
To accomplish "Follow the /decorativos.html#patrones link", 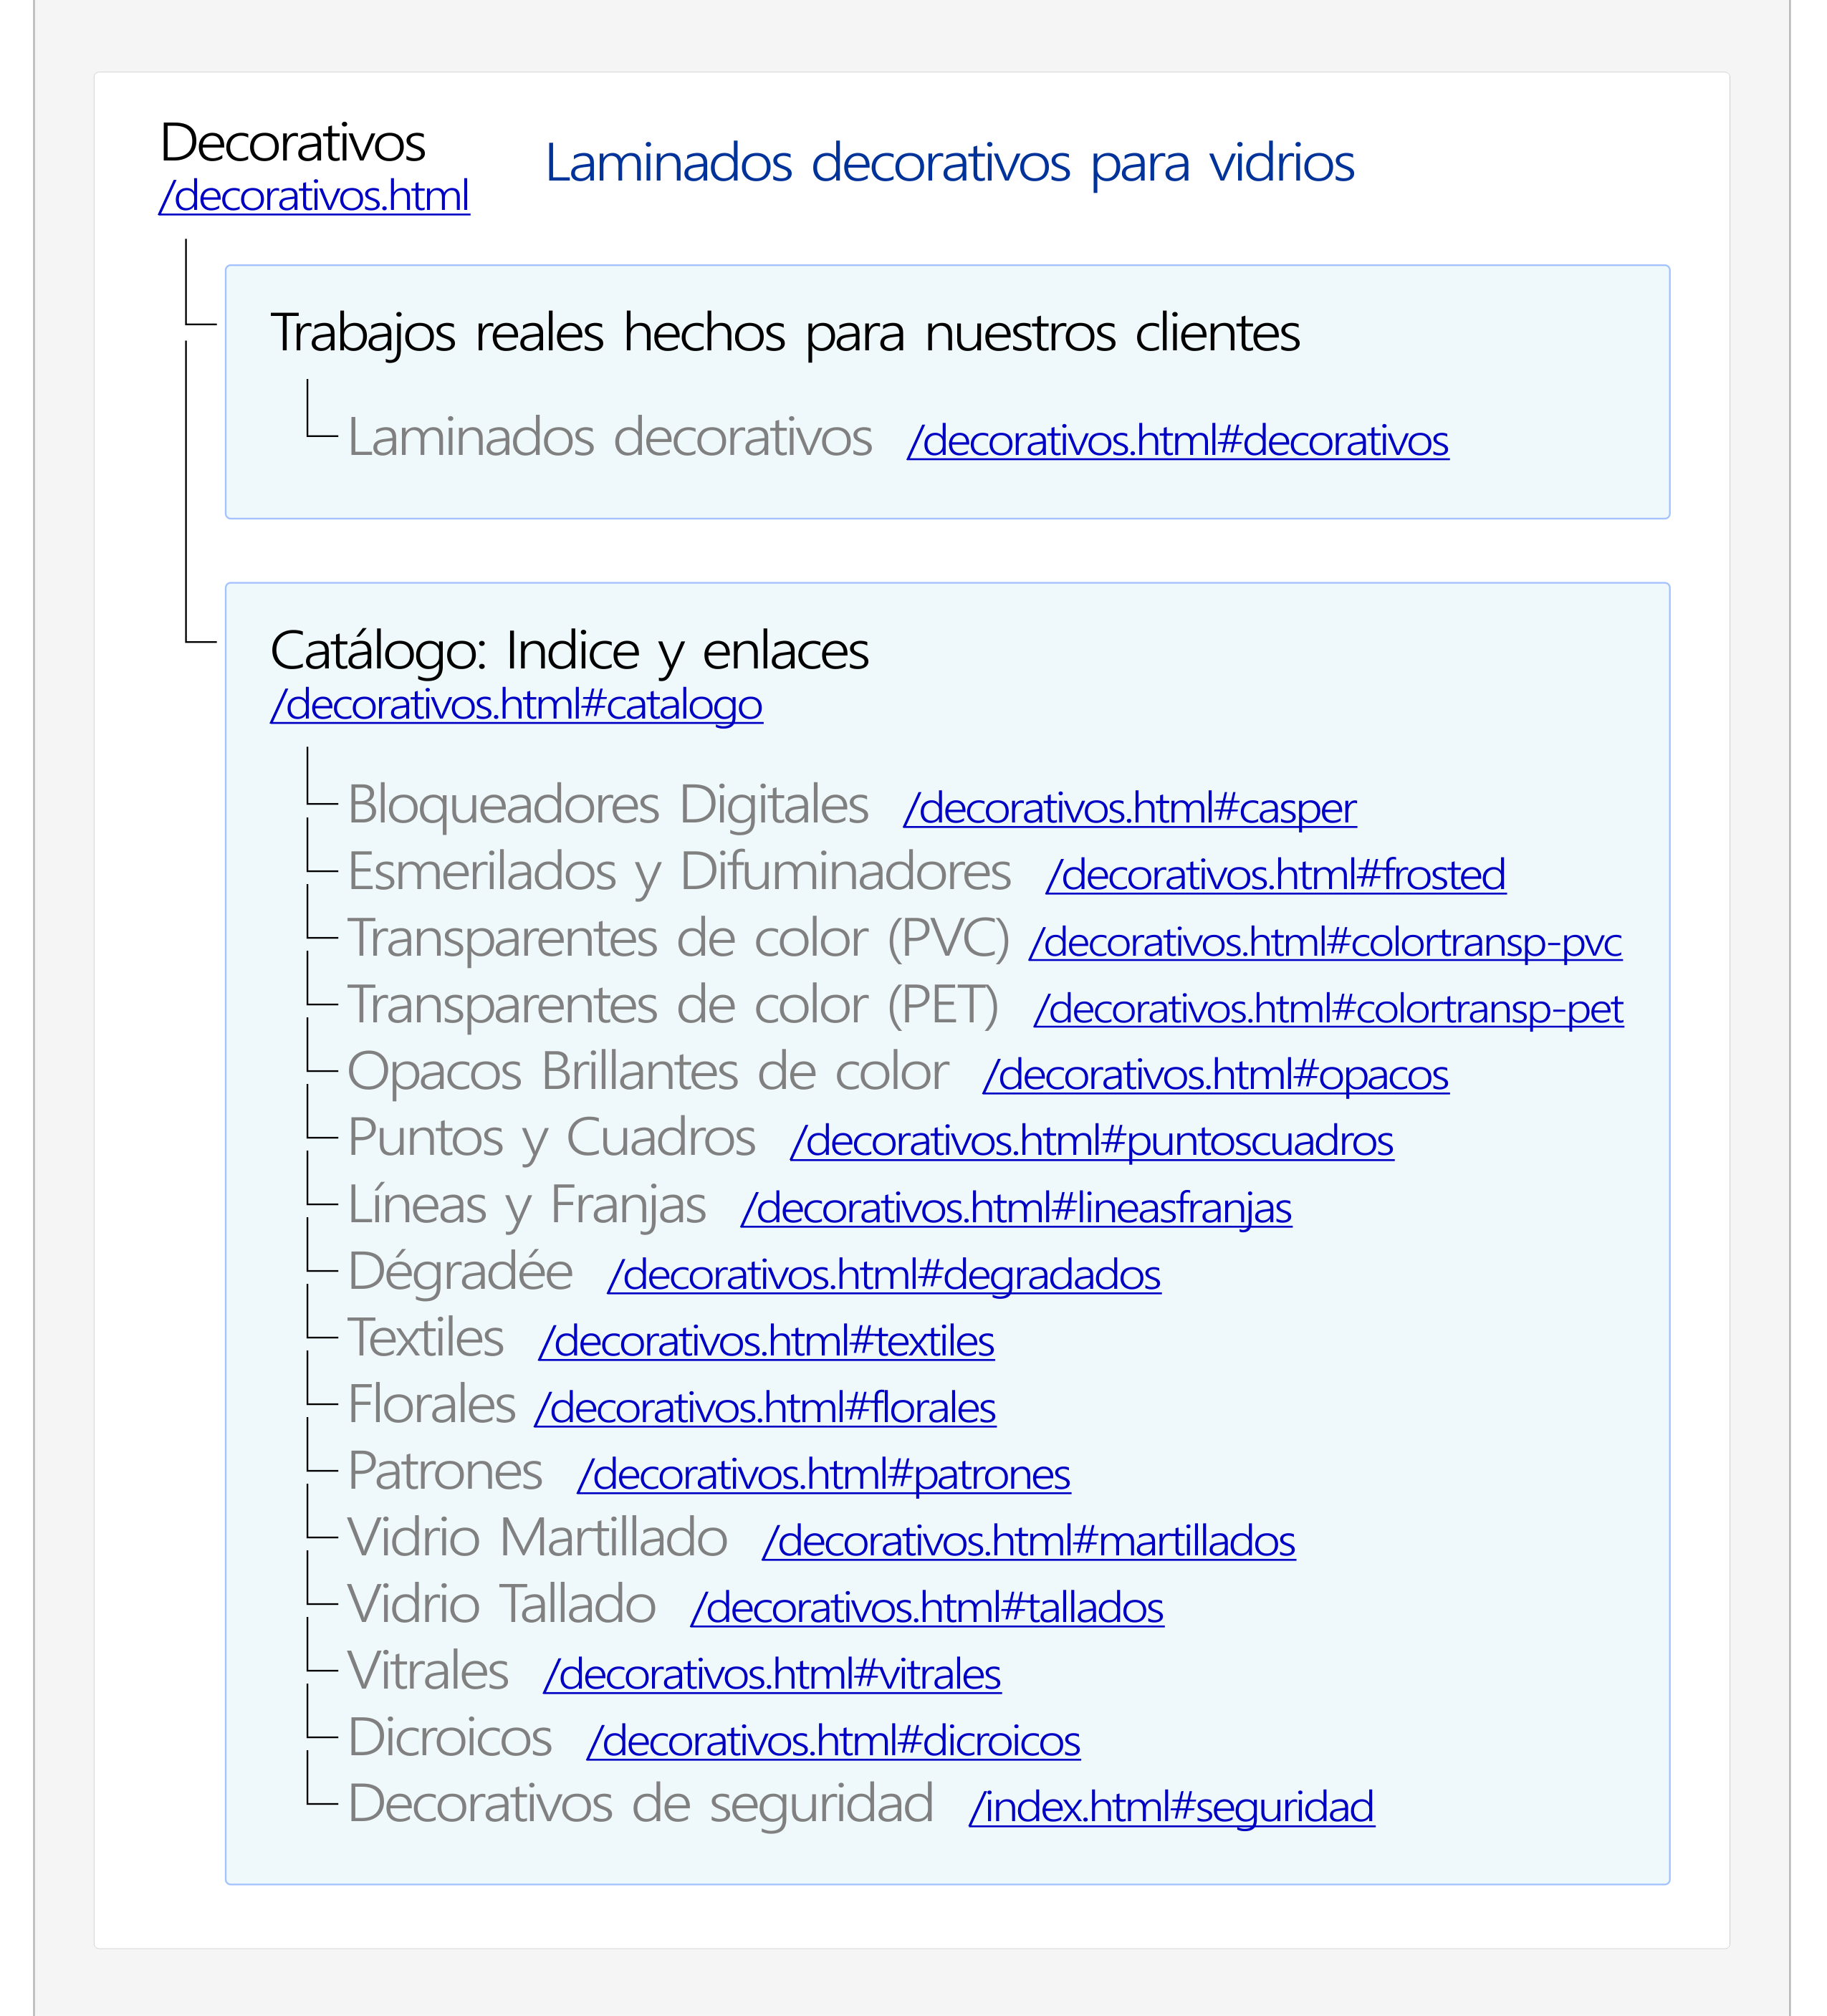I will [824, 1474].
